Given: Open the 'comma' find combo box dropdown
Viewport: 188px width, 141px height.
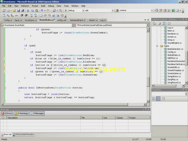Looking at the screenshot, I should [152, 10].
